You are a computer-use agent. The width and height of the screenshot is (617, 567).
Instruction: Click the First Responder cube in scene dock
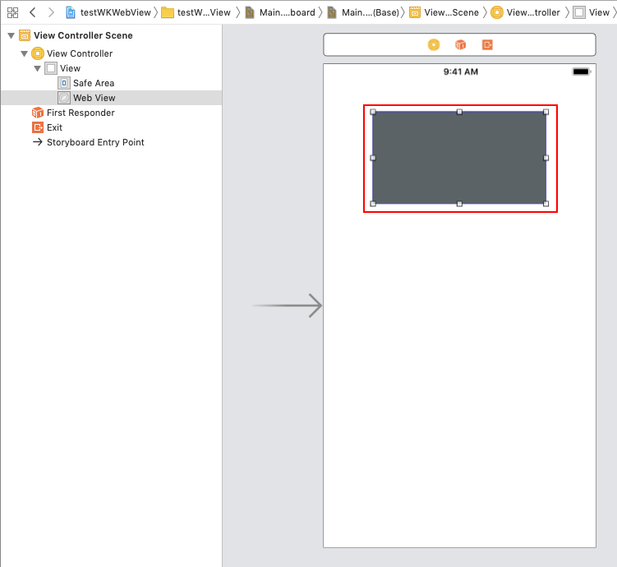coord(460,45)
